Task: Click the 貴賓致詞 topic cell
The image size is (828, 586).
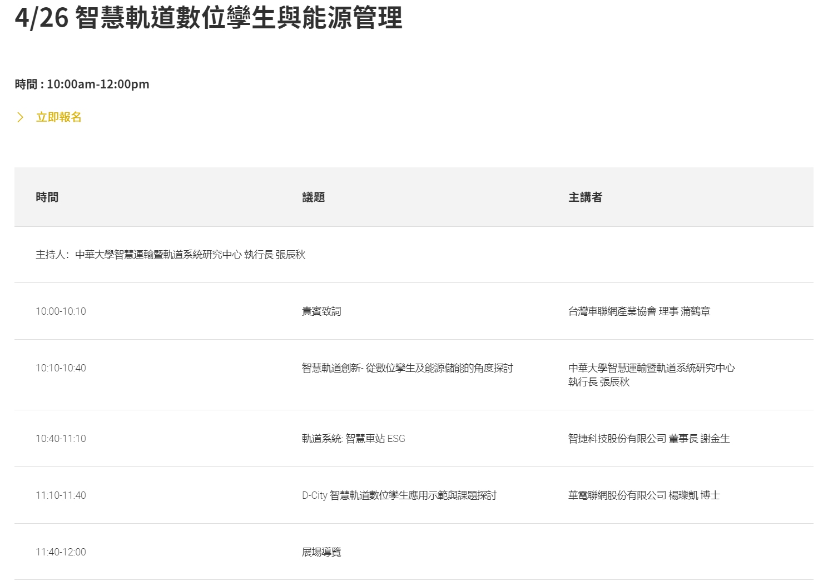Action: pos(321,311)
